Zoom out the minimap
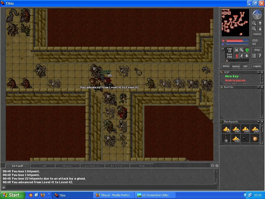Screen dimensions: 265x199 pos(254,23)
